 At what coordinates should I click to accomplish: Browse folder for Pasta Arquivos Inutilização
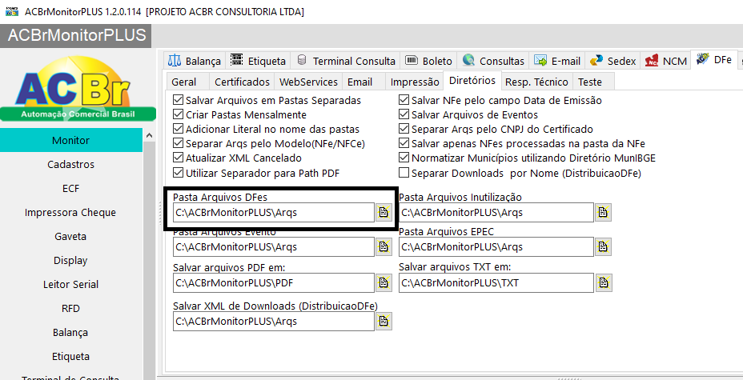coord(603,213)
